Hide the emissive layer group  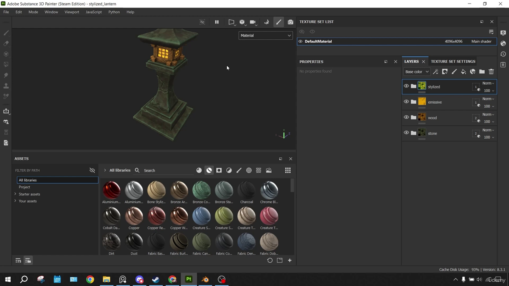tap(406, 102)
